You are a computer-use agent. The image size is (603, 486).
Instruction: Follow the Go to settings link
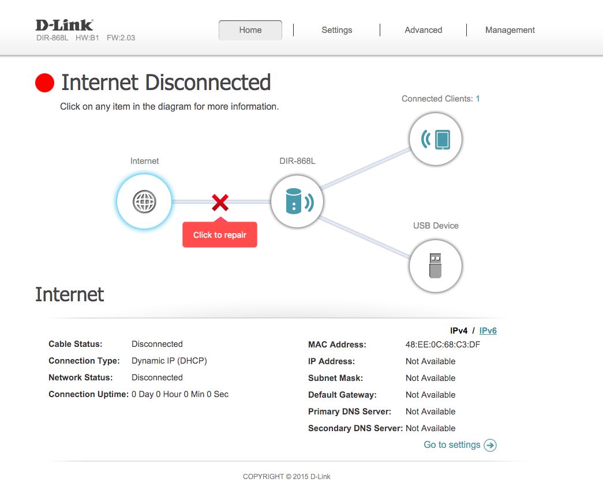(452, 445)
